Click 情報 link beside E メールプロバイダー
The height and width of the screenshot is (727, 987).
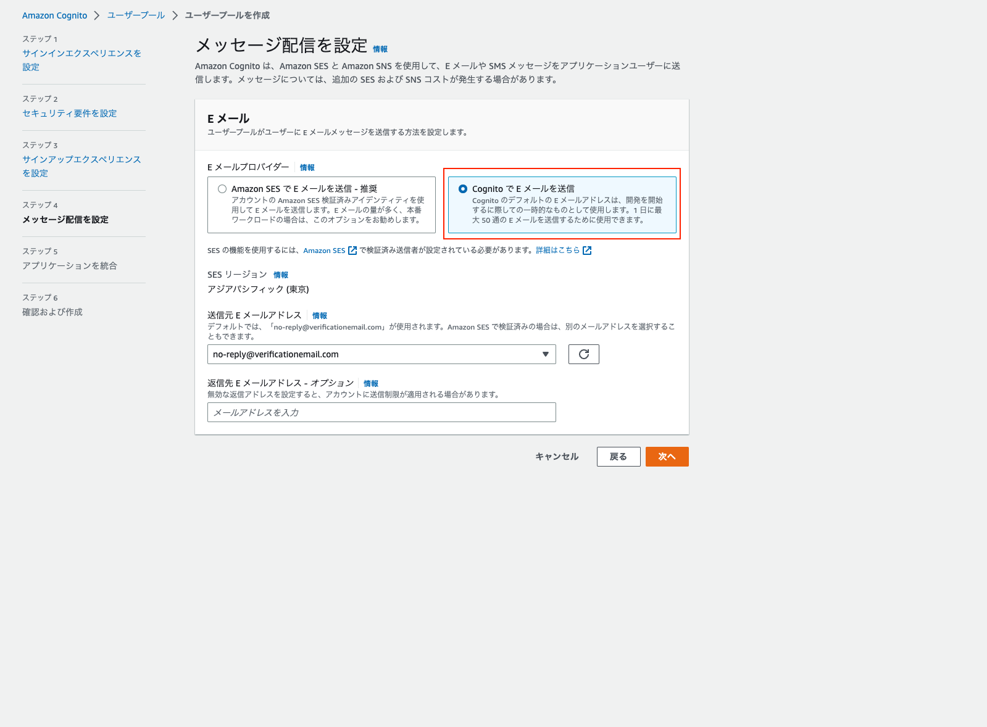pyautogui.click(x=307, y=168)
